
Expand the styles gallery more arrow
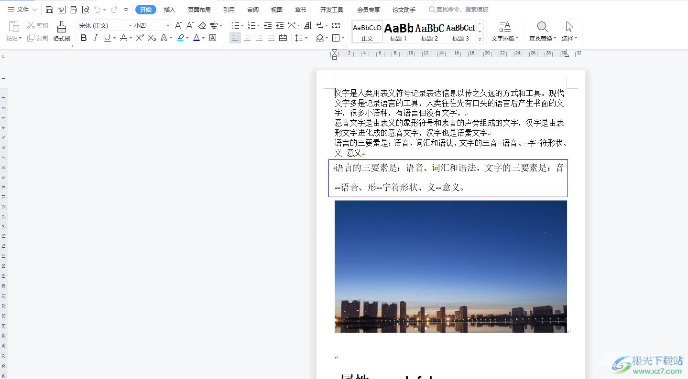coord(480,40)
